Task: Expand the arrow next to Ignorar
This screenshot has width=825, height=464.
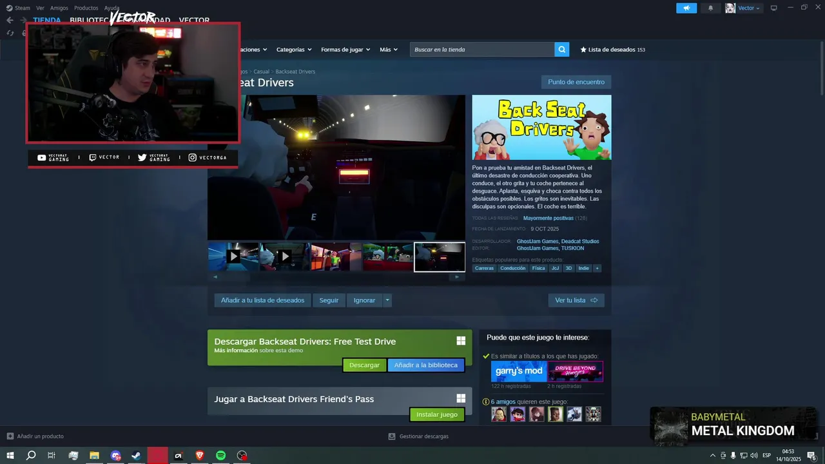Action: click(387, 300)
